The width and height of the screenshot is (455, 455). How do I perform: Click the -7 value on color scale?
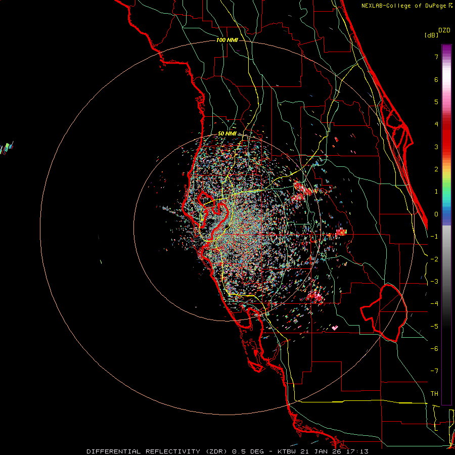point(434,371)
